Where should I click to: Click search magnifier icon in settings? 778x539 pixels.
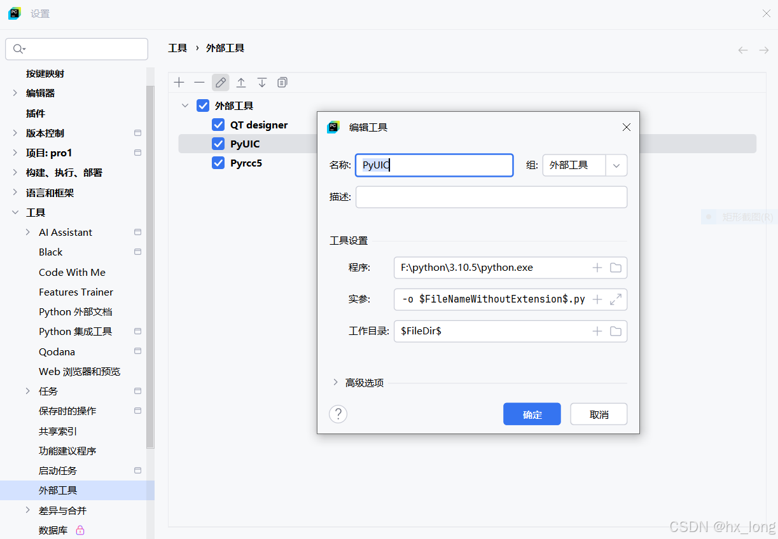(x=18, y=49)
